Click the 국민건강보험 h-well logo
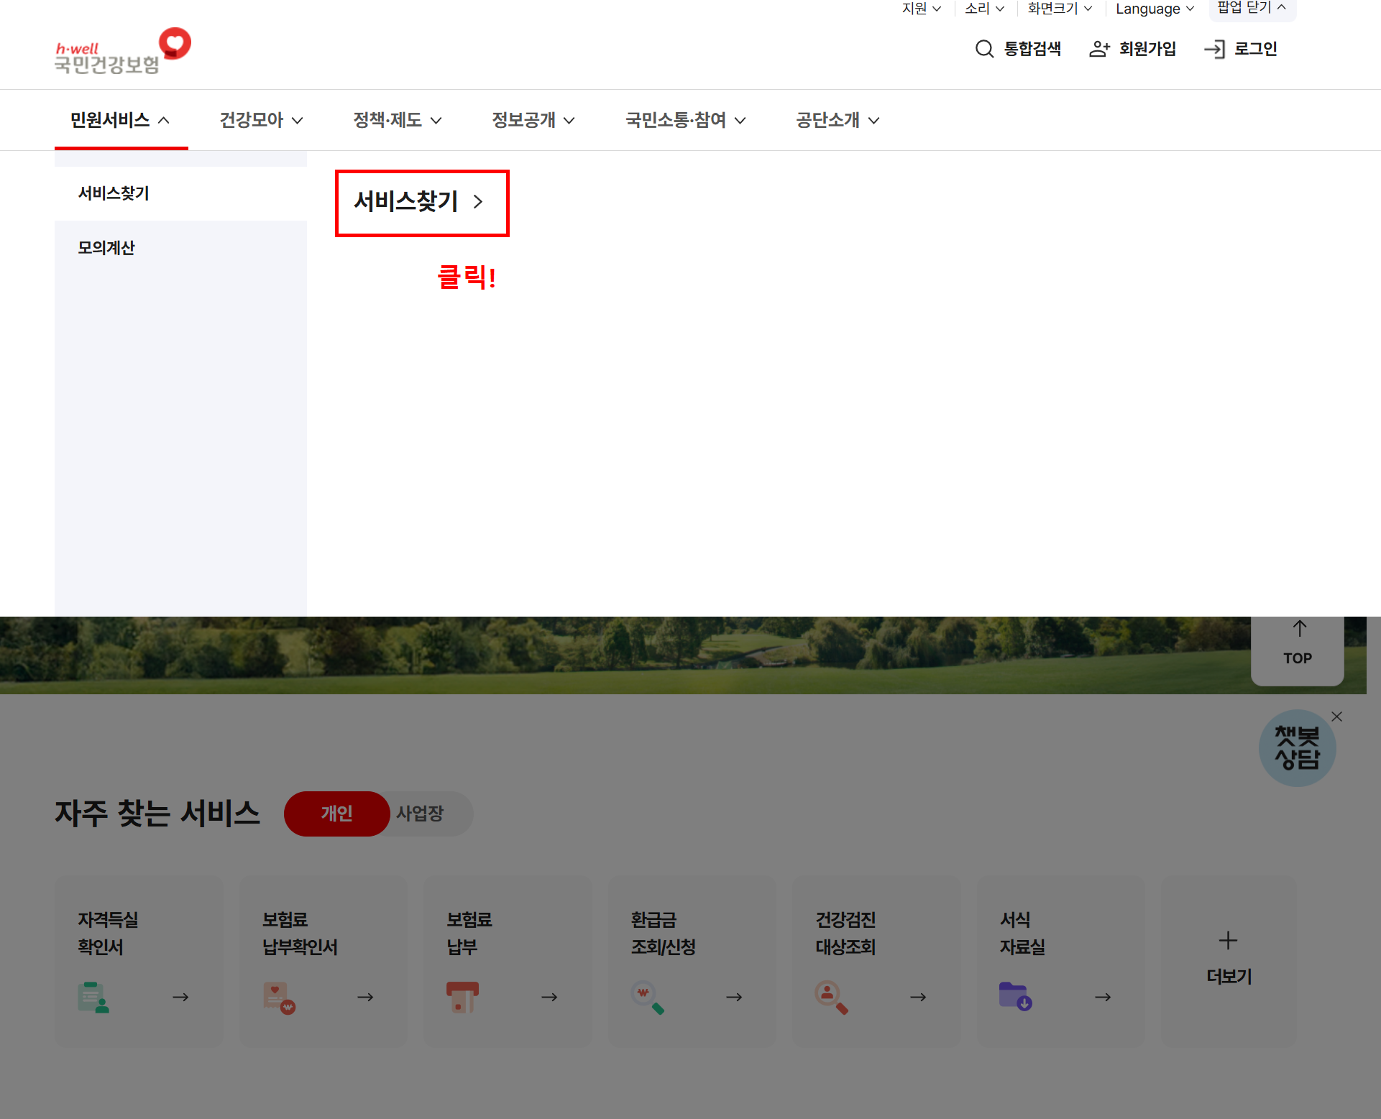 (123, 52)
